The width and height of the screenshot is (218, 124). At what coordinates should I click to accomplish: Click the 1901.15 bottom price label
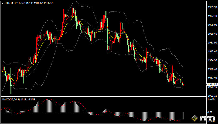point(212,96)
